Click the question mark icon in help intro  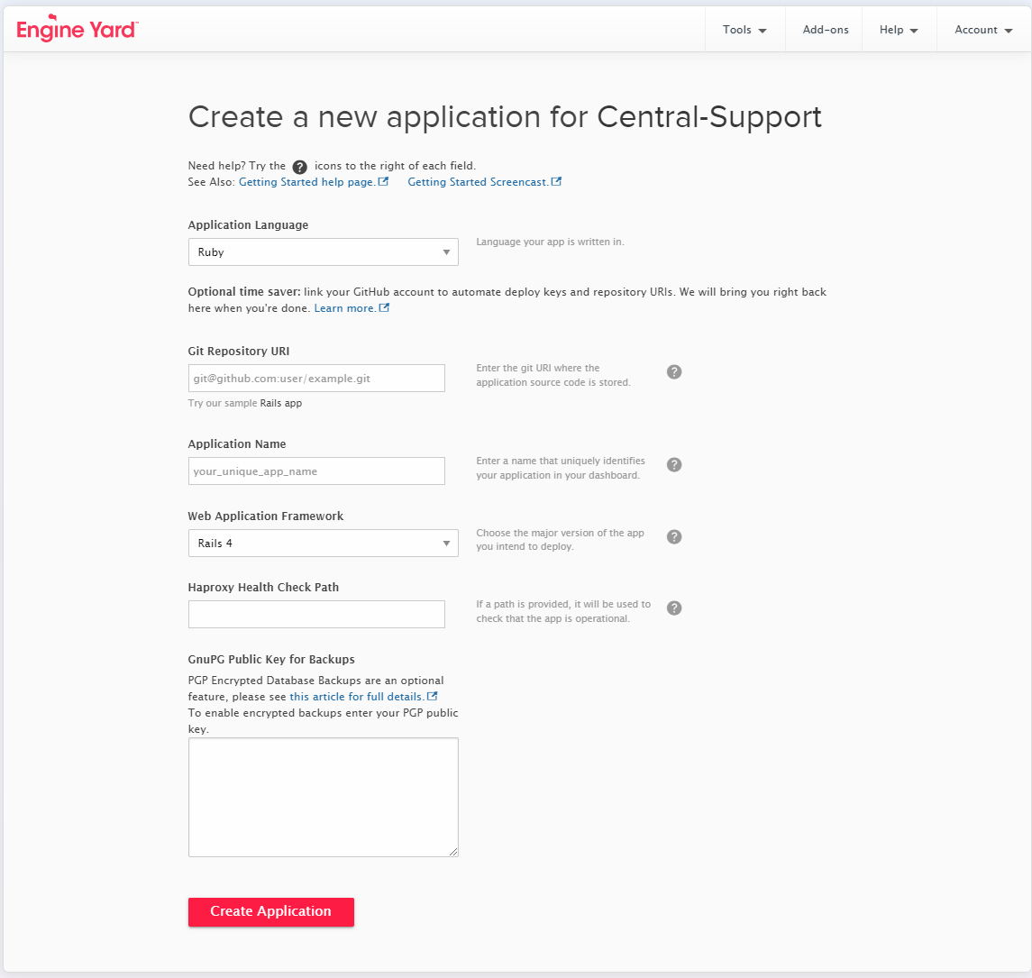click(x=300, y=167)
